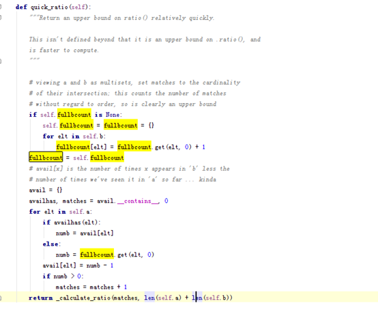Viewport: 378px width, 314px height.
Task: Click the __contains__ attribute reference
Action: click(x=138, y=201)
